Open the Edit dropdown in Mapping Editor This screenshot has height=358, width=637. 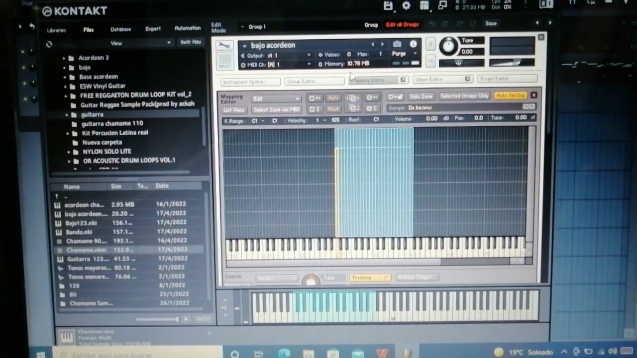(x=276, y=98)
